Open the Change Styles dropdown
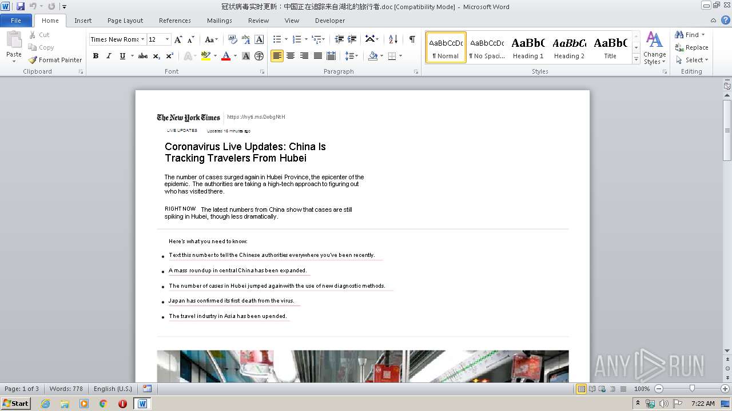 coord(654,48)
